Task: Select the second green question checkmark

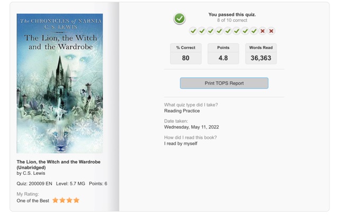Action: point(202,31)
